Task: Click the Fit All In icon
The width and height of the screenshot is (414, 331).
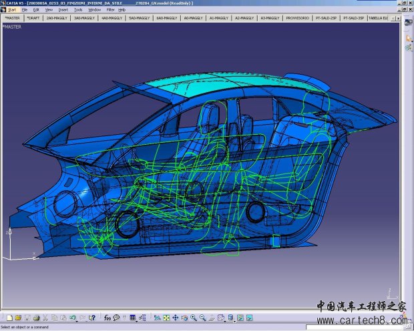Action: (166, 317)
